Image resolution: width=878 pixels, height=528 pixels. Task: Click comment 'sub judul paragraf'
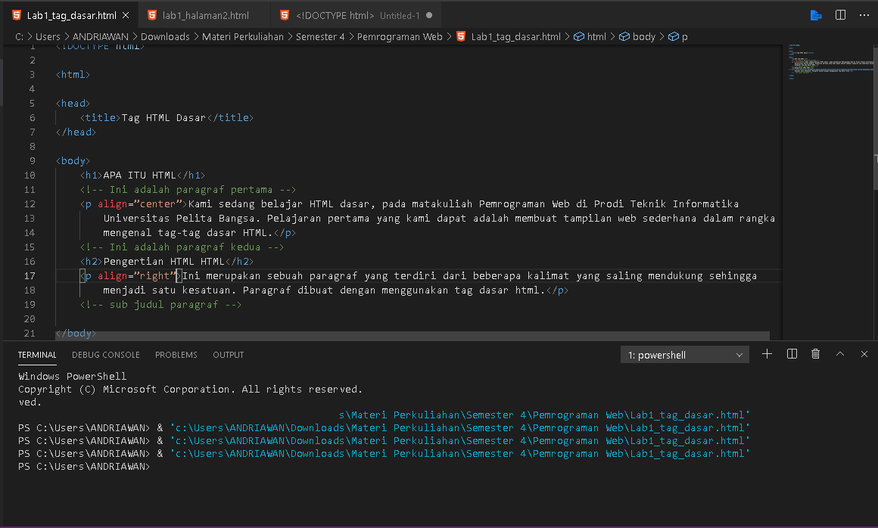point(160,305)
